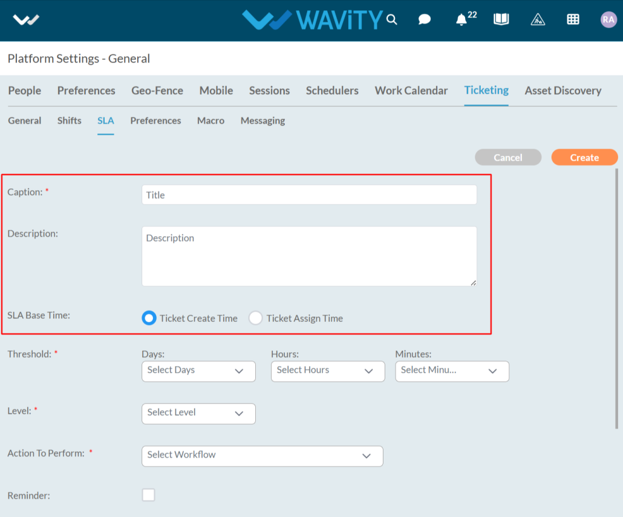Open the Select Days dropdown
Screen dimensions: 623x517
point(198,371)
